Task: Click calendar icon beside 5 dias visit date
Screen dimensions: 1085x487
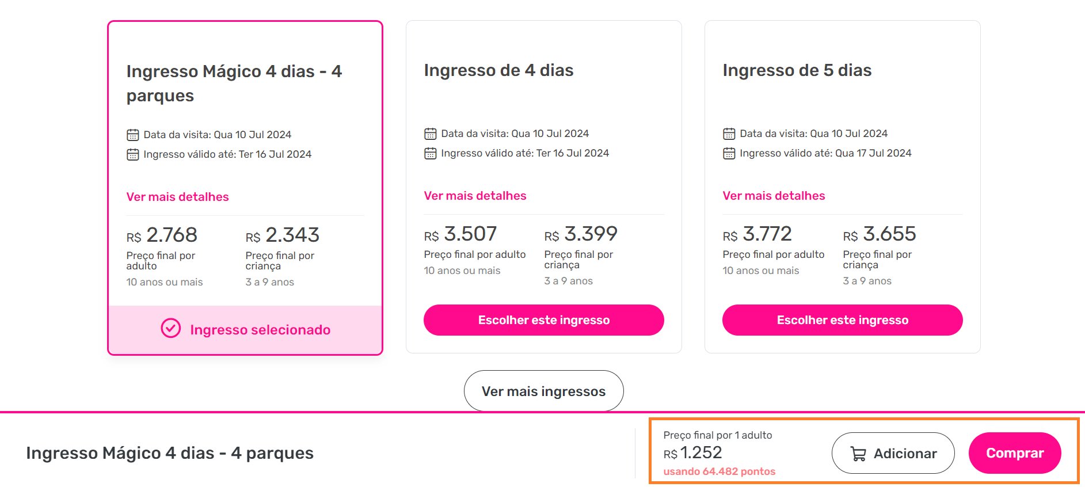Action: pyautogui.click(x=729, y=134)
